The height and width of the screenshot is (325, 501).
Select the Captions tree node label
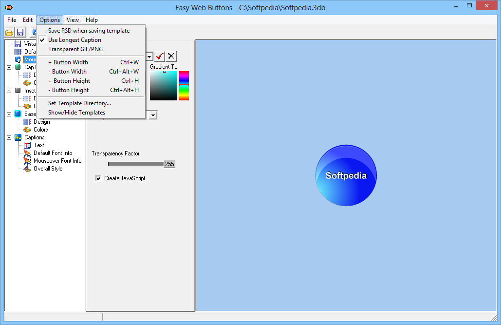click(35, 137)
